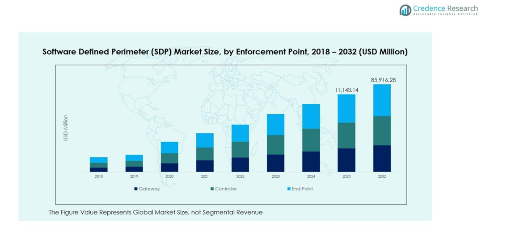Click the End-Point segment of the 2032 bar
515x230 pixels.
point(382,100)
